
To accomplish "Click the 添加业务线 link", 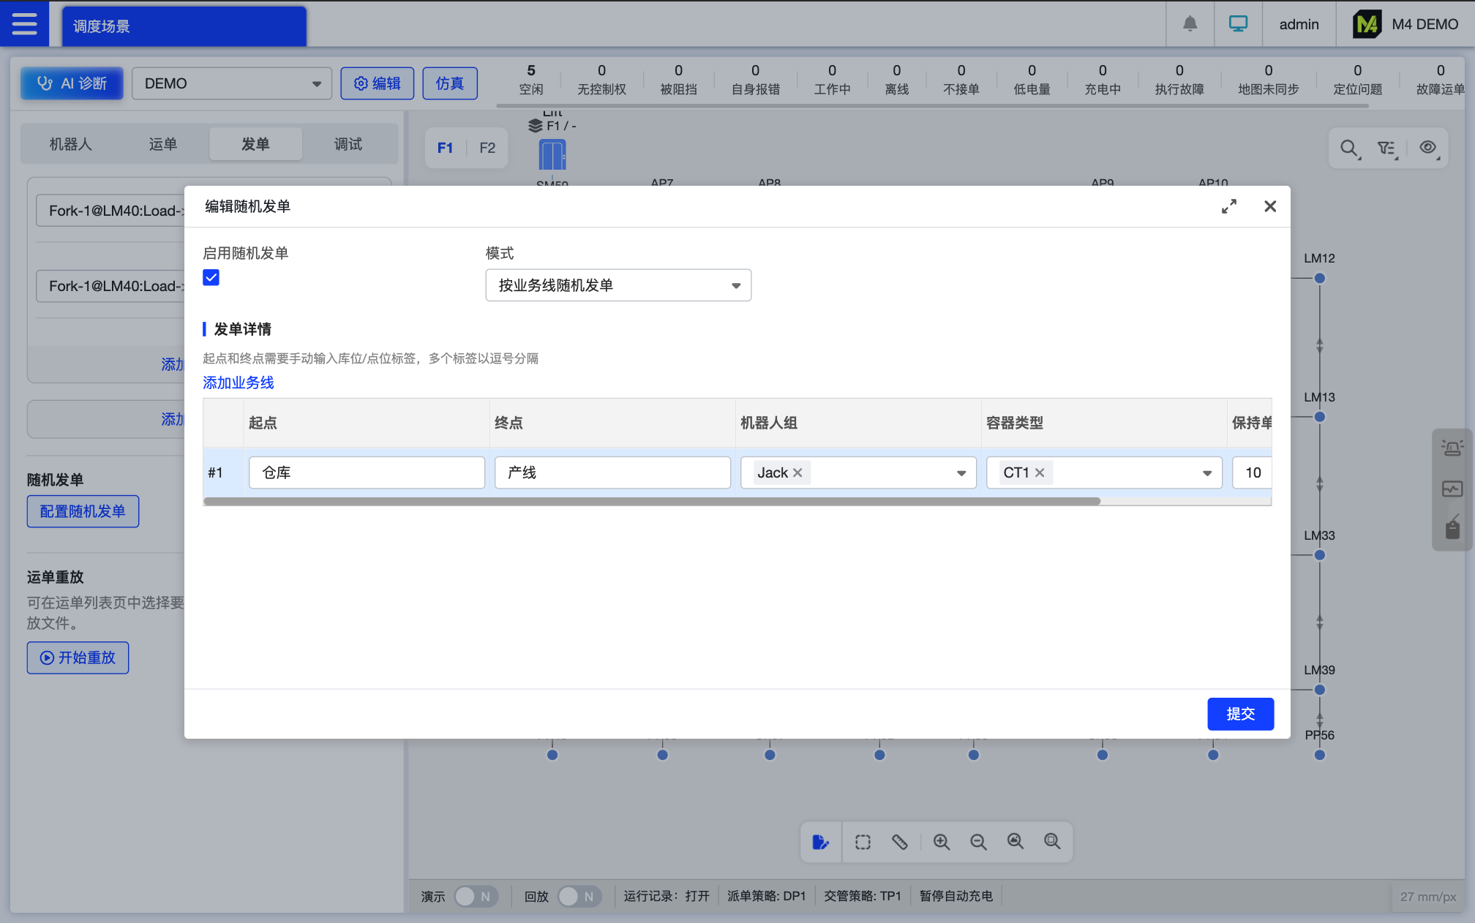I will coord(239,383).
